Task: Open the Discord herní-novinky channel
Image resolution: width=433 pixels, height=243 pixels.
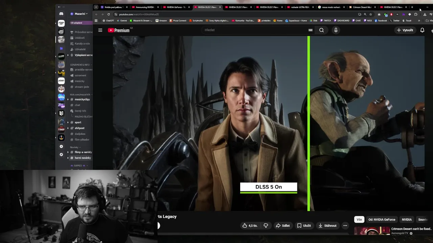Action: tap(81, 158)
